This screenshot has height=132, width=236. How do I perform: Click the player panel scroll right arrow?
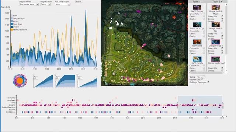coord(224,73)
